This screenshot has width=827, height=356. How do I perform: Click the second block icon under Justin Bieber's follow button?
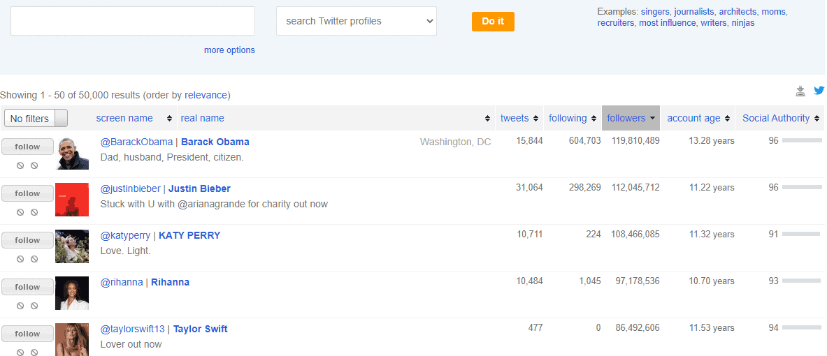click(x=34, y=212)
